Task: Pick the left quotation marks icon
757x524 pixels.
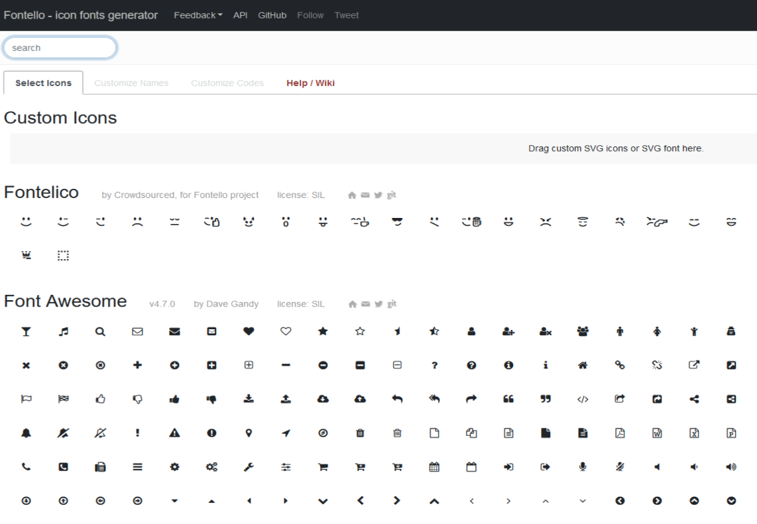Action: pyautogui.click(x=508, y=399)
